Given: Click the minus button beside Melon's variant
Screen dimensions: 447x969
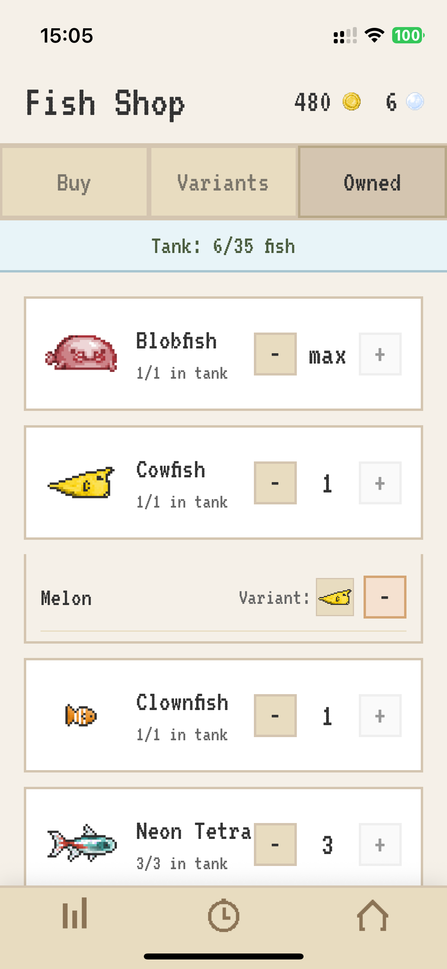Looking at the screenshot, I should (x=385, y=597).
